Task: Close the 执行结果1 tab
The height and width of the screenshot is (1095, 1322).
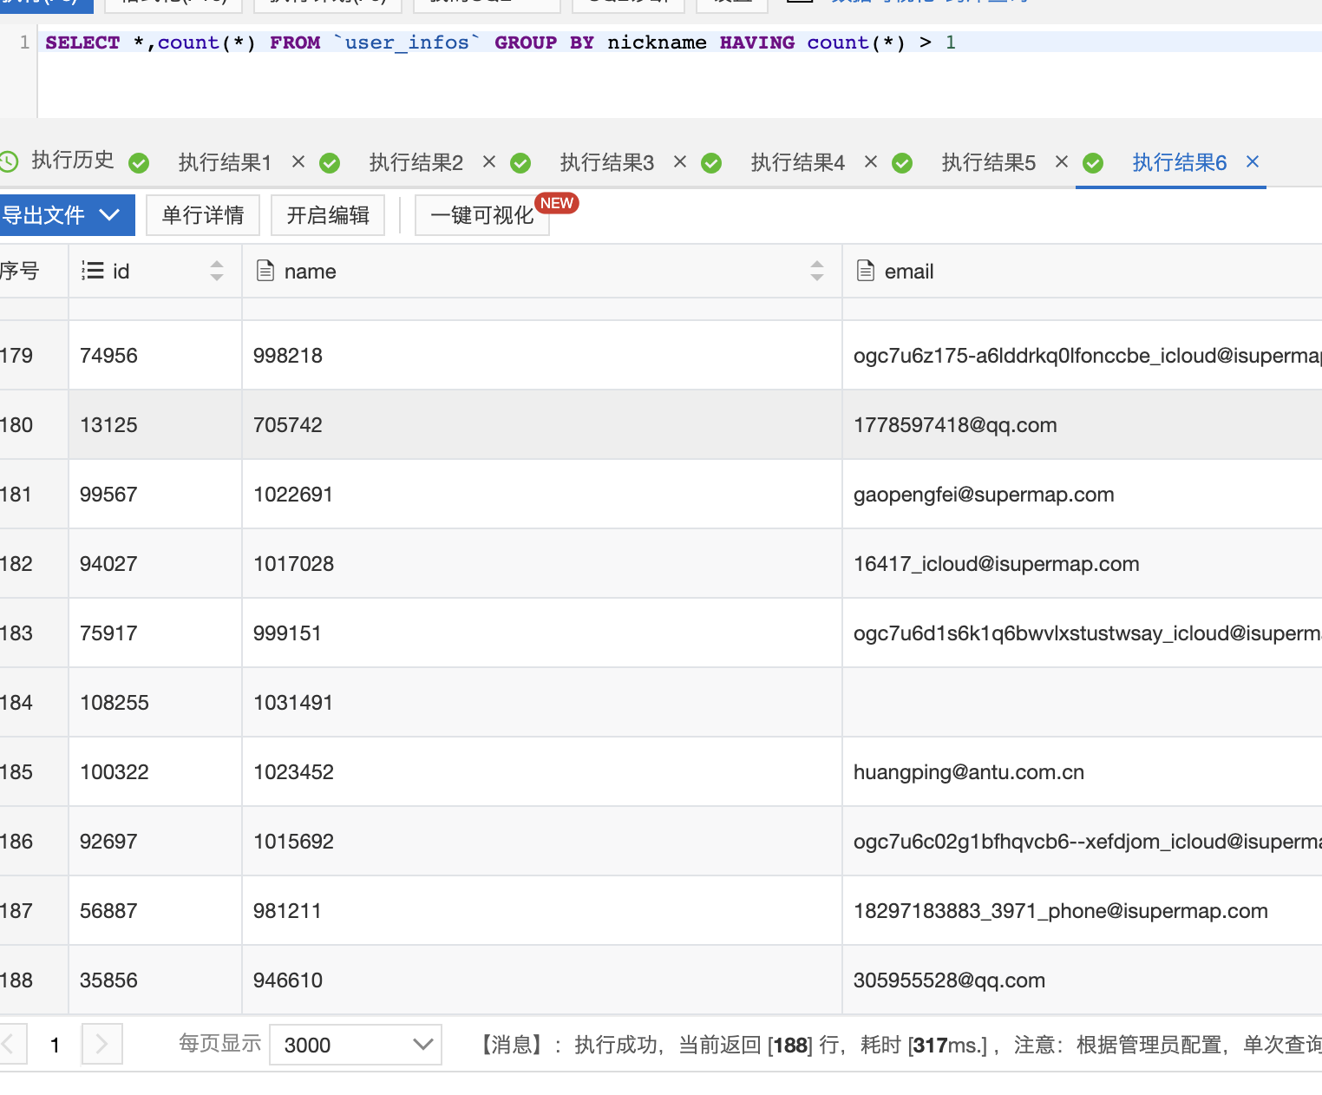Action: [x=298, y=161]
